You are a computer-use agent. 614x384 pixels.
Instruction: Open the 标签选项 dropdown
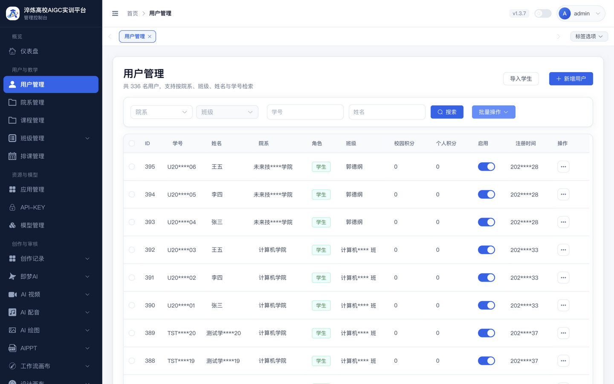(589, 37)
